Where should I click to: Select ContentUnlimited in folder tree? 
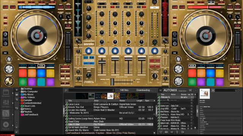coord(32,103)
